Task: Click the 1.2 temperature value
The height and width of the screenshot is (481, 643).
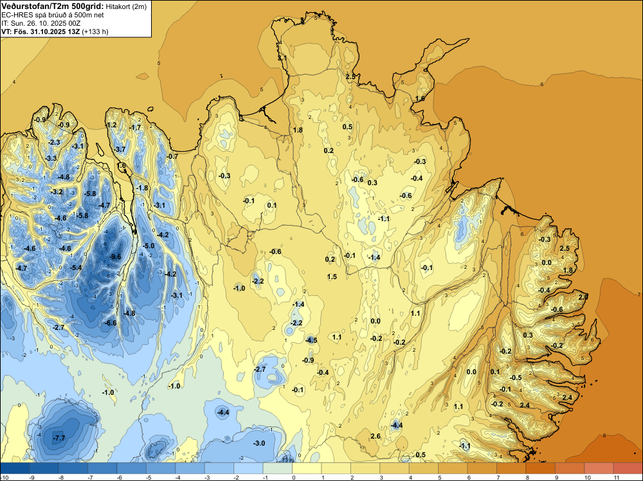Action: click(x=111, y=125)
